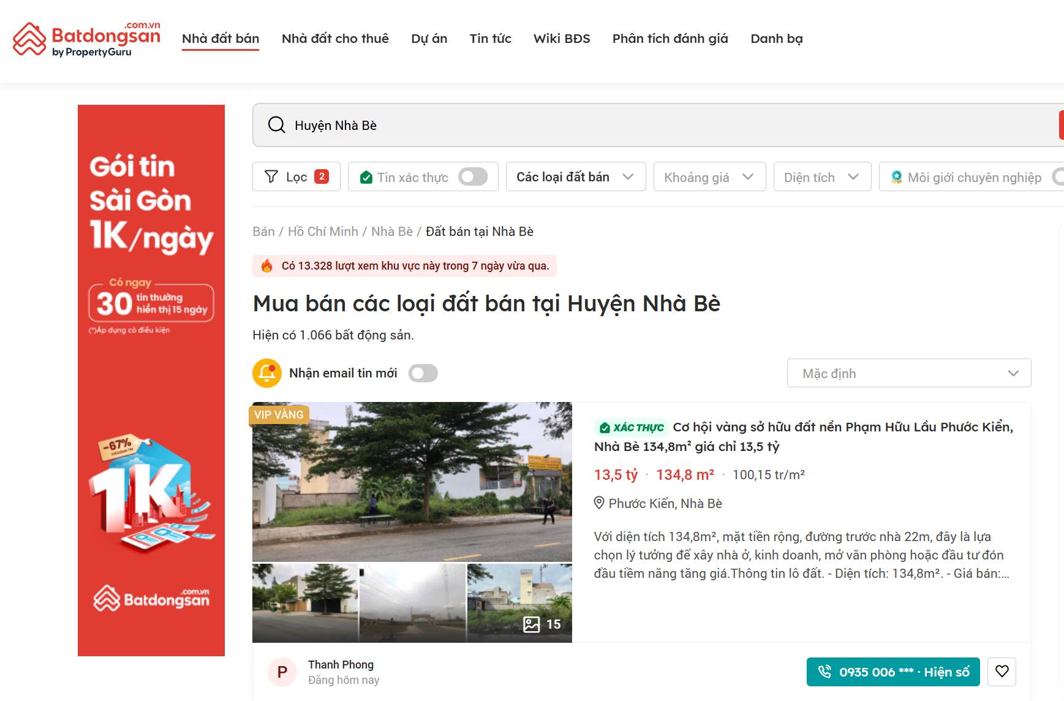Click the search magnifier icon
The width and height of the screenshot is (1064, 701).
(276, 125)
